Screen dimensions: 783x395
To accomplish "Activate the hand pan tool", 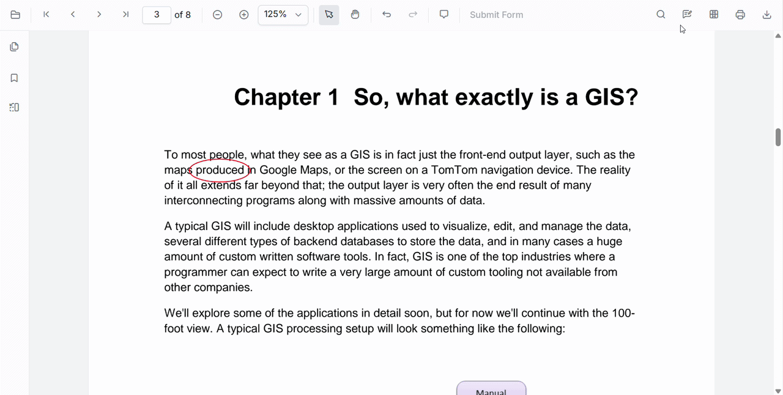I will [355, 15].
